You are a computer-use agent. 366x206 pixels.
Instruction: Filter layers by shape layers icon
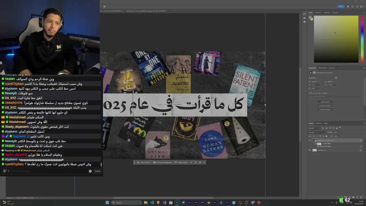tap(333, 128)
